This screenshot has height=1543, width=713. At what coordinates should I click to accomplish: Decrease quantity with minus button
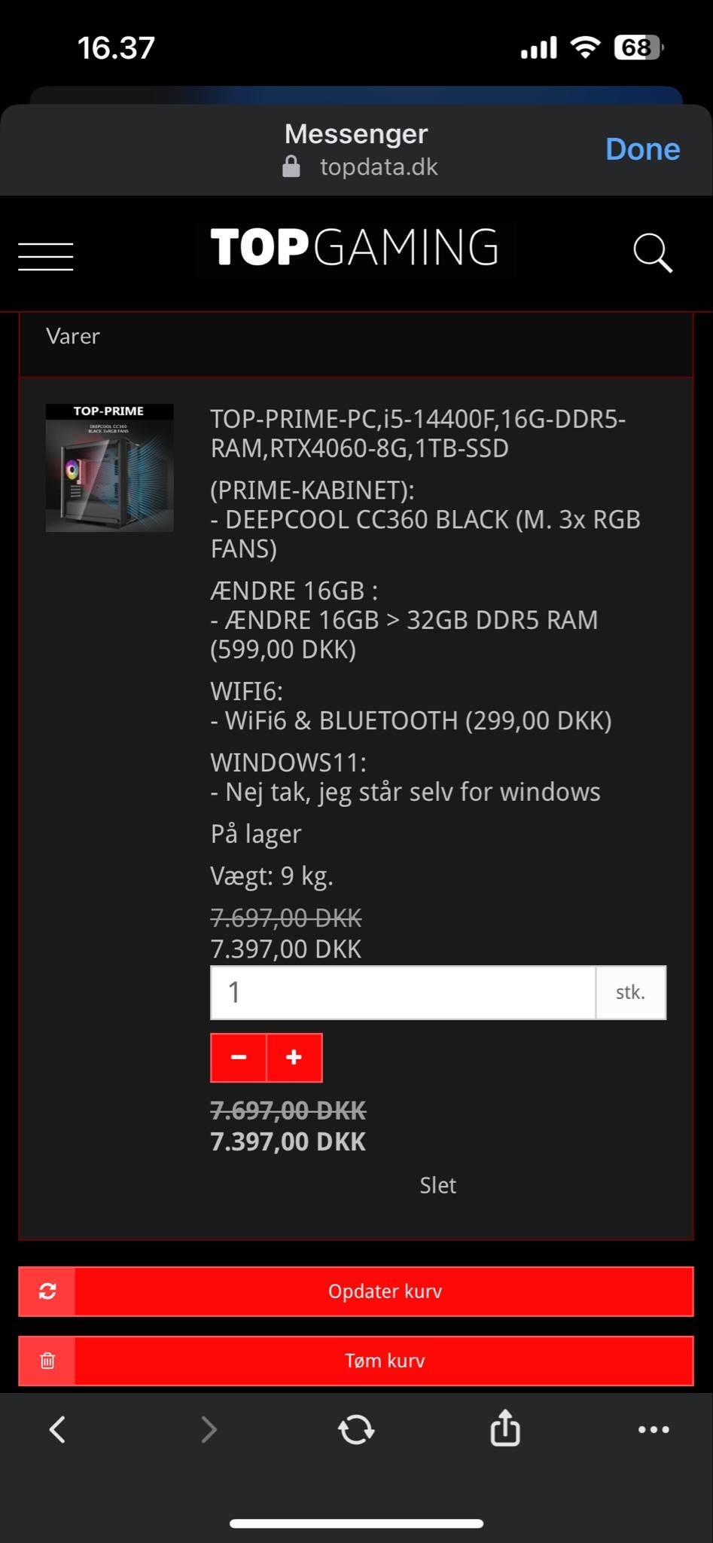pyautogui.click(x=239, y=1058)
